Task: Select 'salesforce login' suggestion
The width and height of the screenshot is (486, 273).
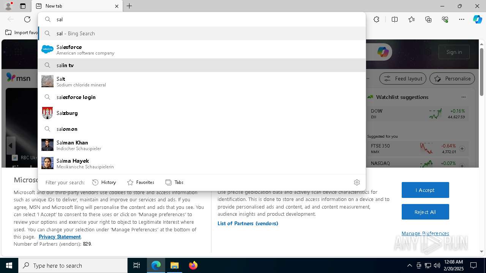Action: [x=202, y=97]
